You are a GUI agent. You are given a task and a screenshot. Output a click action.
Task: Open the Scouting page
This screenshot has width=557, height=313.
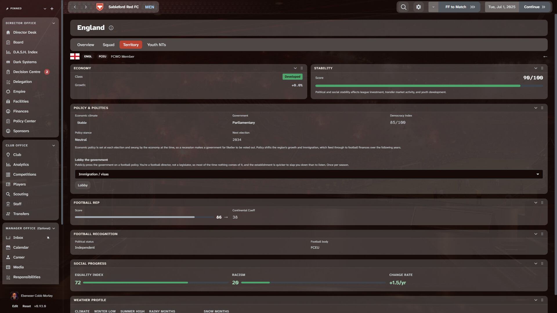30,194
